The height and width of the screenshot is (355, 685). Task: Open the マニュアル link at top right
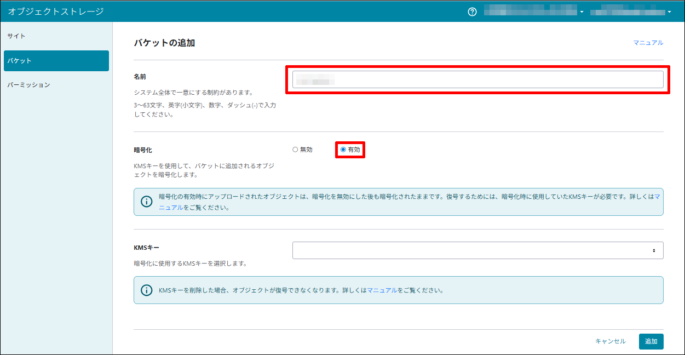pos(648,43)
